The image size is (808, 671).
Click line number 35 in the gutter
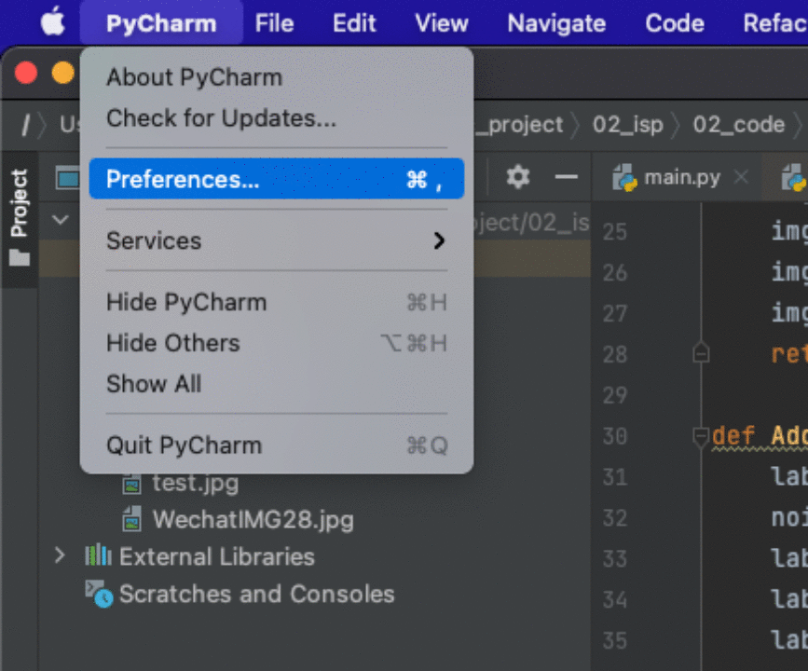[x=615, y=640]
